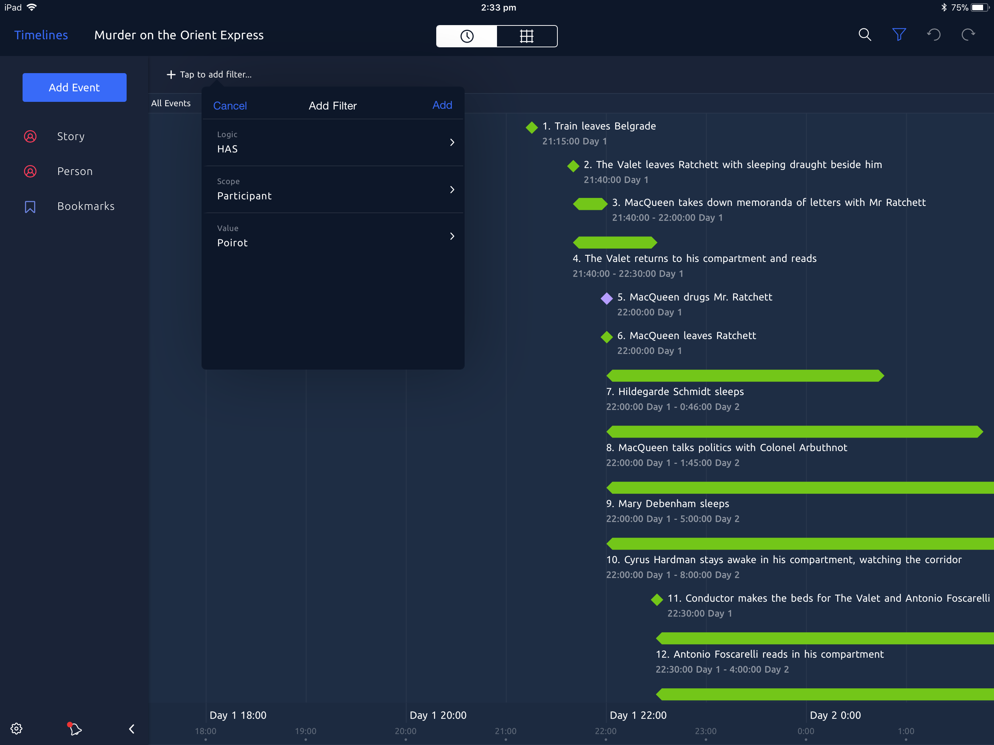
Task: Click the Wi-Fi status icon
Action: pyautogui.click(x=31, y=7)
